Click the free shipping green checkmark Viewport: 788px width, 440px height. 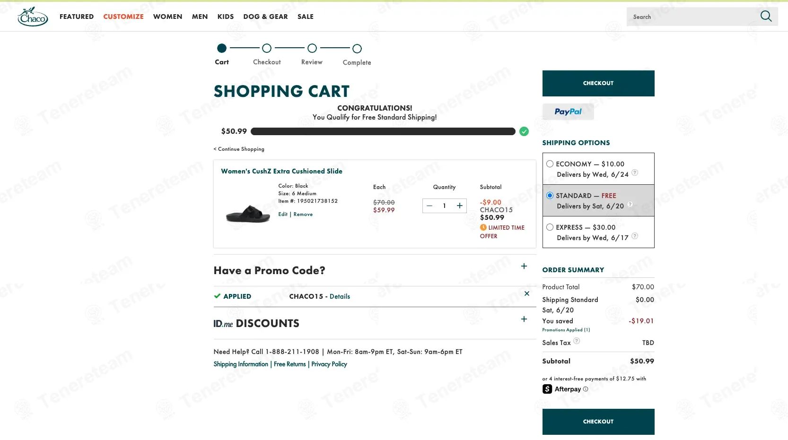tap(524, 131)
